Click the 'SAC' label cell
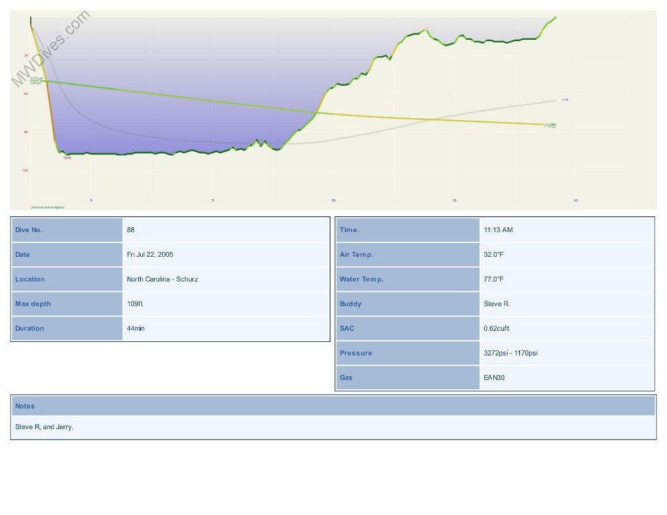This screenshot has height=515, width=667. click(x=408, y=329)
